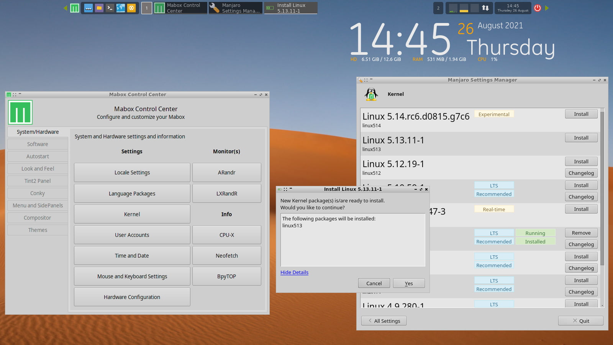Viewport: 613px width, 345px height.
Task: Install the Linux 5.13.11-1 kernel
Action: [581, 138]
